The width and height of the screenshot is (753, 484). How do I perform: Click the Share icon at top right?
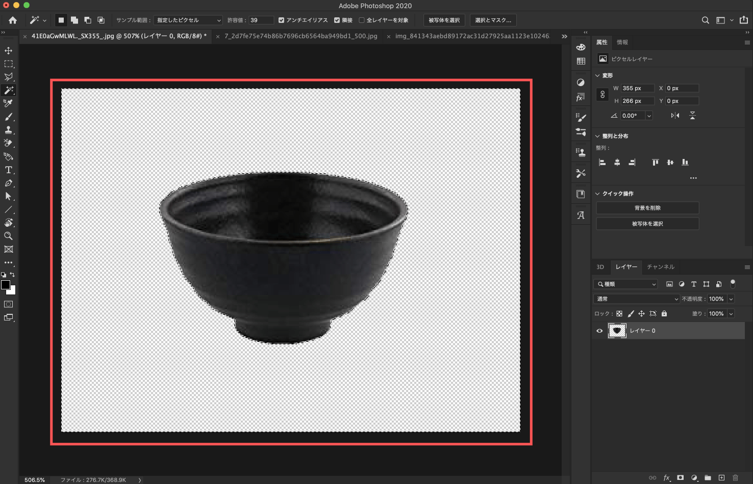click(744, 20)
